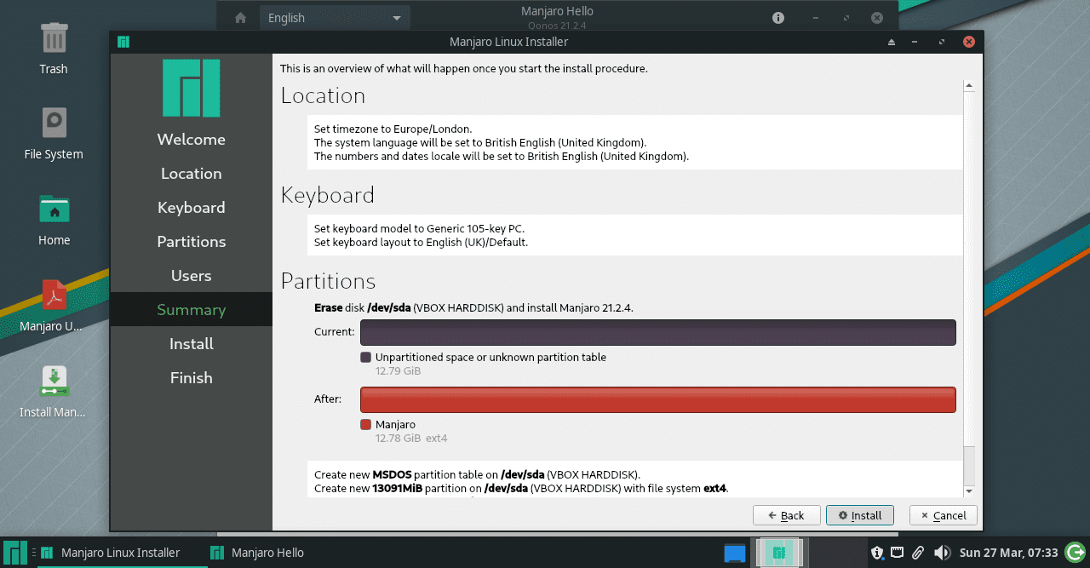Switch to Manjaro Hello taskbar button

(x=258, y=553)
